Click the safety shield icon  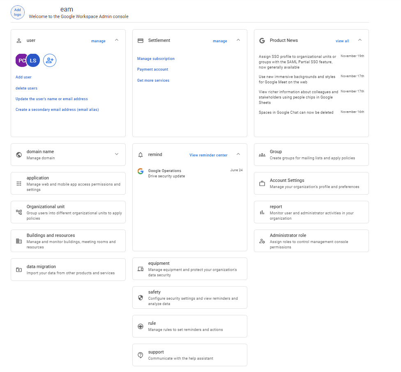point(141,298)
